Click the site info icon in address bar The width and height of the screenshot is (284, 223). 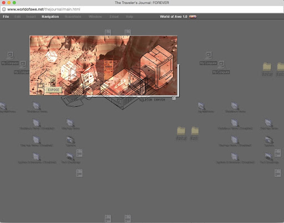(x=4, y=9)
